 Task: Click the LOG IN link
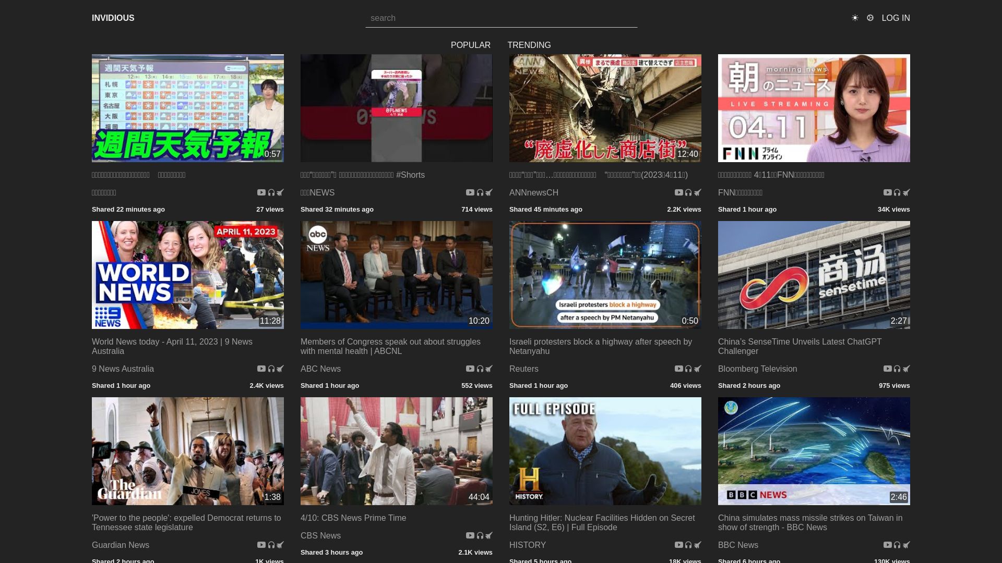tap(896, 18)
